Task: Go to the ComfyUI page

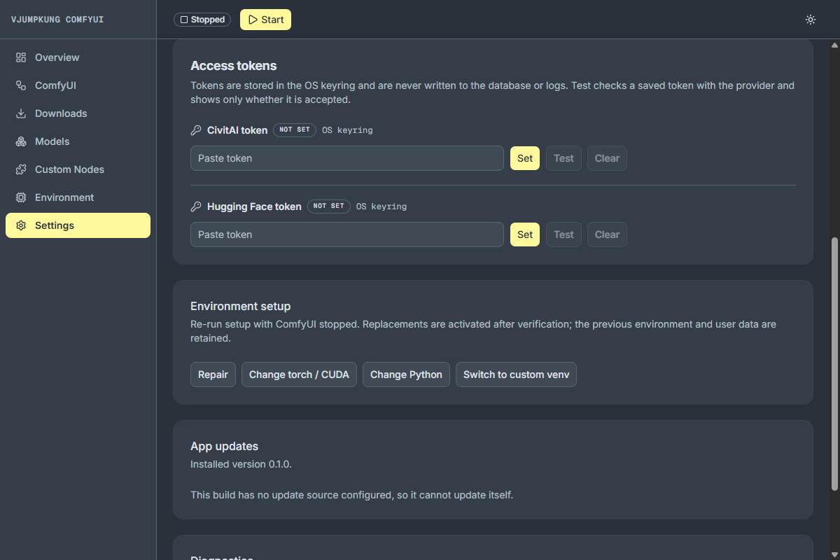Action: tap(78, 85)
